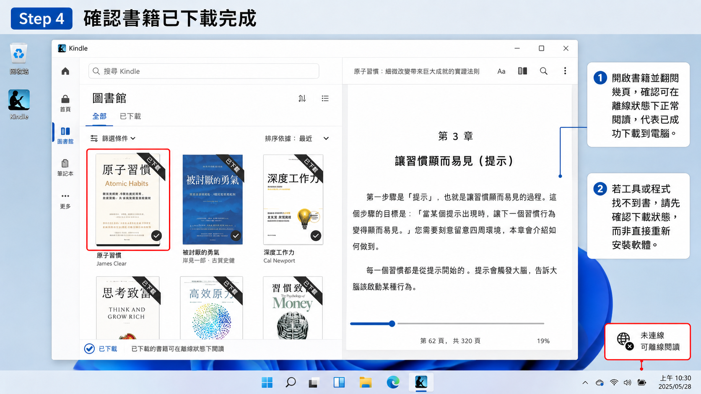Open taskbar Search
This screenshot has width=701, height=394.
291,382
